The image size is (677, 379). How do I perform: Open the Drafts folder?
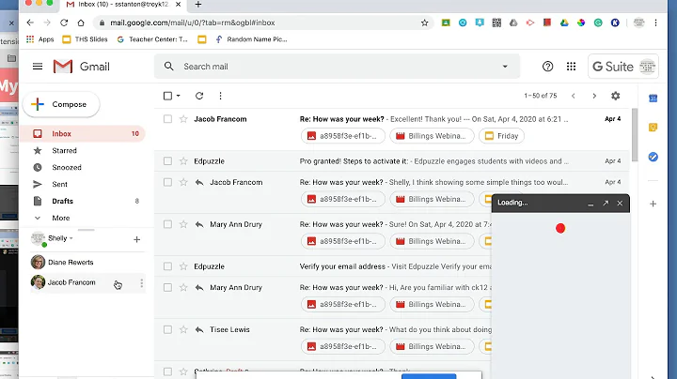62,201
